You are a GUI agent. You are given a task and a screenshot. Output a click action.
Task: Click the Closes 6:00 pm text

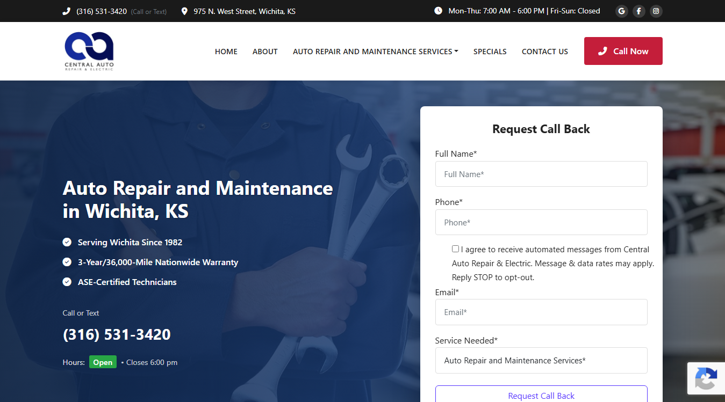point(152,362)
